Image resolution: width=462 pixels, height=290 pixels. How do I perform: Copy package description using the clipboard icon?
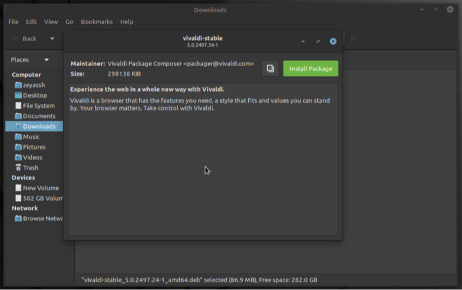pyautogui.click(x=269, y=69)
